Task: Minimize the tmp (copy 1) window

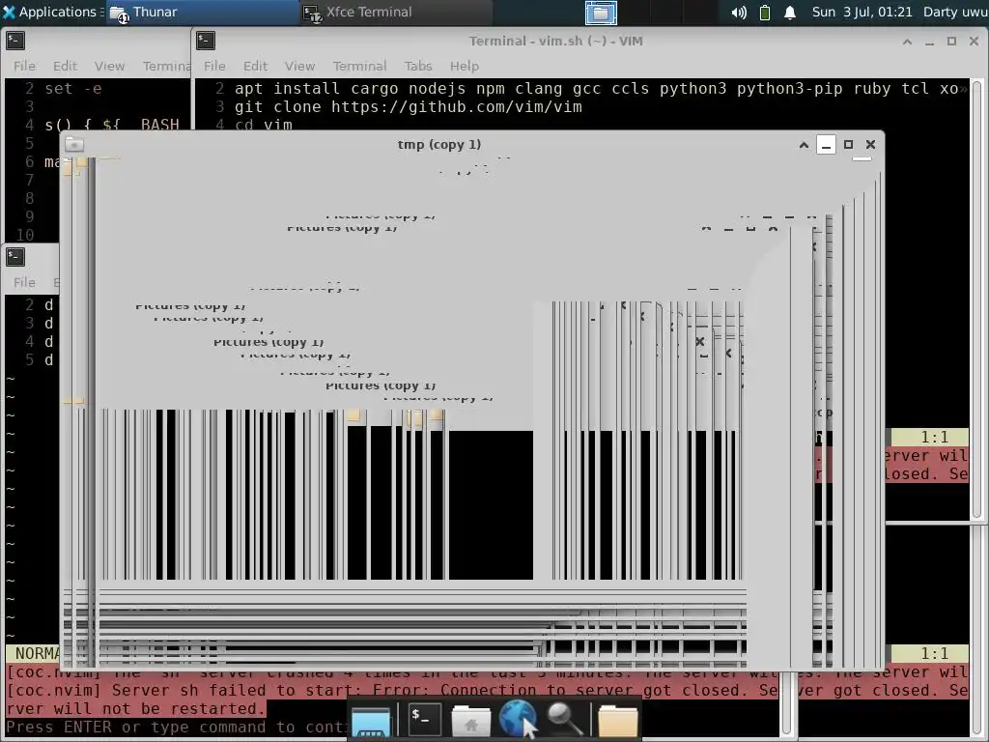Action: click(x=826, y=145)
